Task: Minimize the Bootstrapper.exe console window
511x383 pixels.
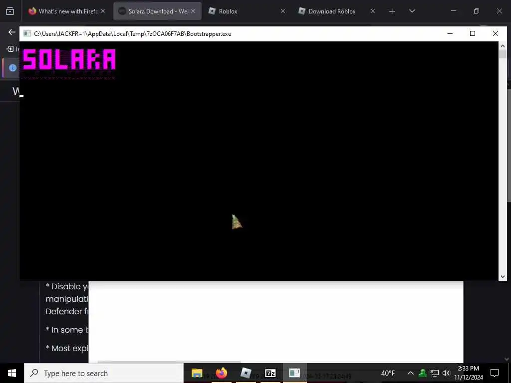Action: (x=450, y=33)
